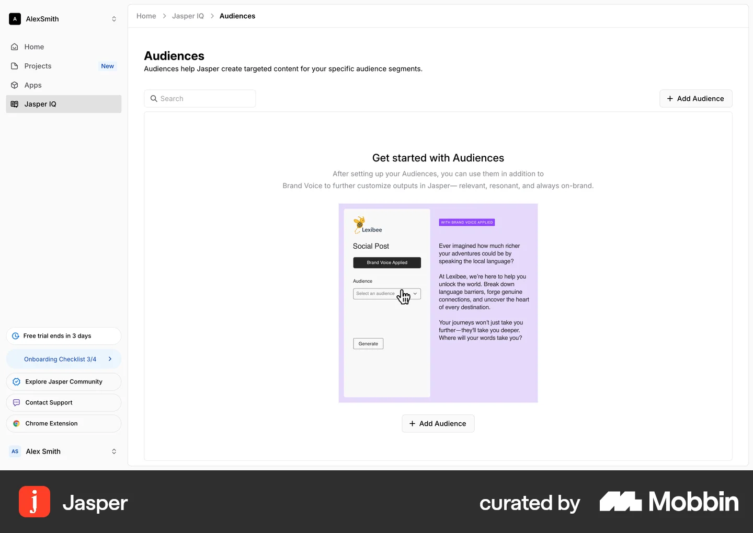This screenshot has width=753, height=533.
Task: Click the New badge beside Projects
Action: 107,66
